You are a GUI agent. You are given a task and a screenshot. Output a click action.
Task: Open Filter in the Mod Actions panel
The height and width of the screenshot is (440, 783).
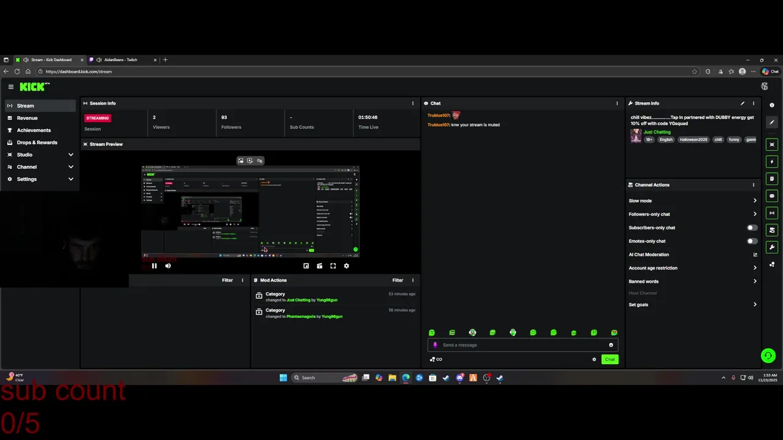pos(398,280)
